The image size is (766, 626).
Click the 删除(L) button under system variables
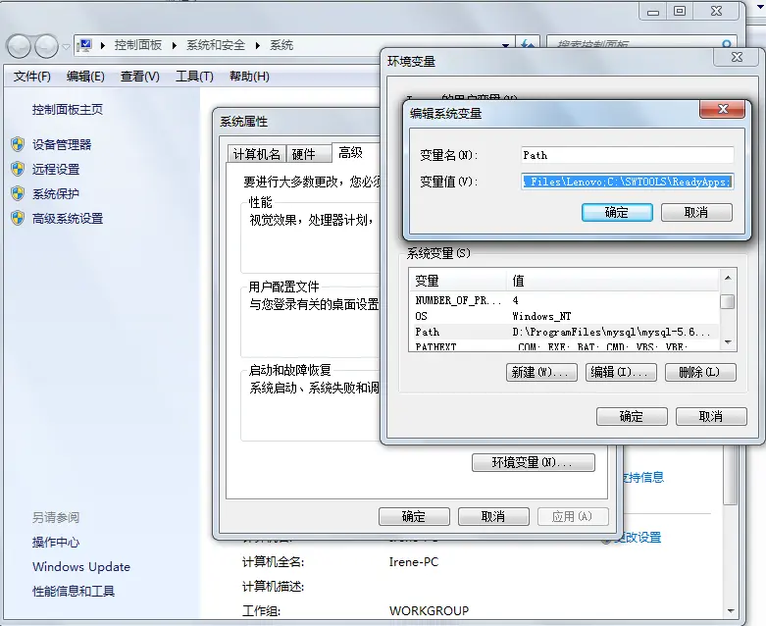point(698,372)
